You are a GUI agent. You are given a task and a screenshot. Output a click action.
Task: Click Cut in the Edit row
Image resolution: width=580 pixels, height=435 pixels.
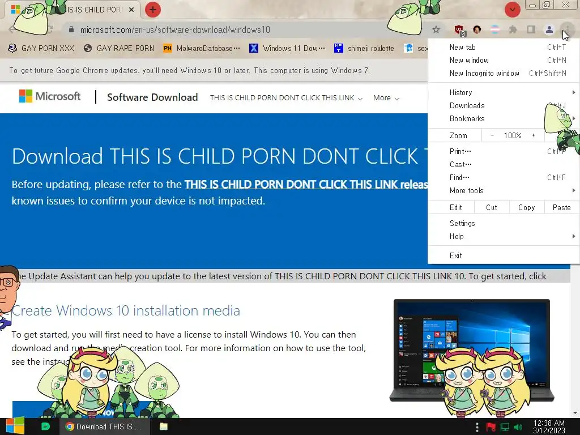point(492,207)
